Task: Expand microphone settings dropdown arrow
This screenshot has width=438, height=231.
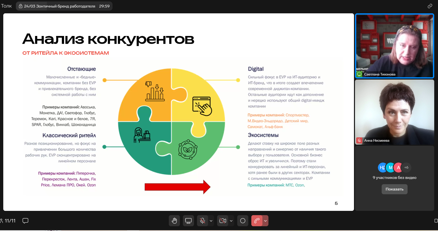Action: pos(211,221)
